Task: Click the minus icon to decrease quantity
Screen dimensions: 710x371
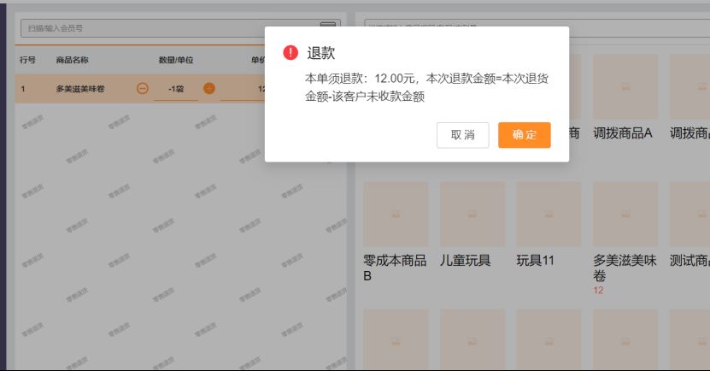Action: (x=143, y=88)
